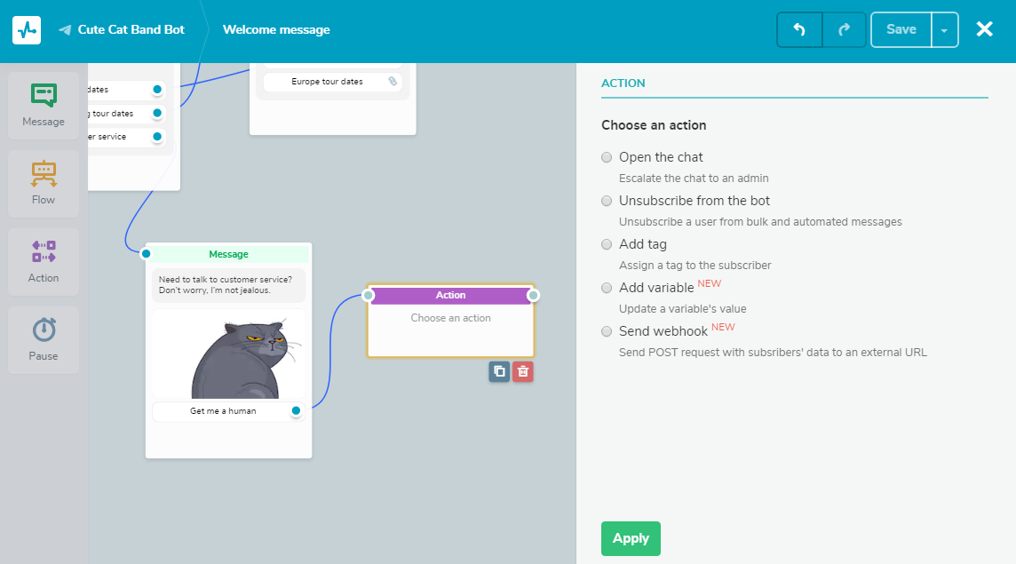The width and height of the screenshot is (1016, 564).
Task: Save the flow
Action: click(901, 30)
